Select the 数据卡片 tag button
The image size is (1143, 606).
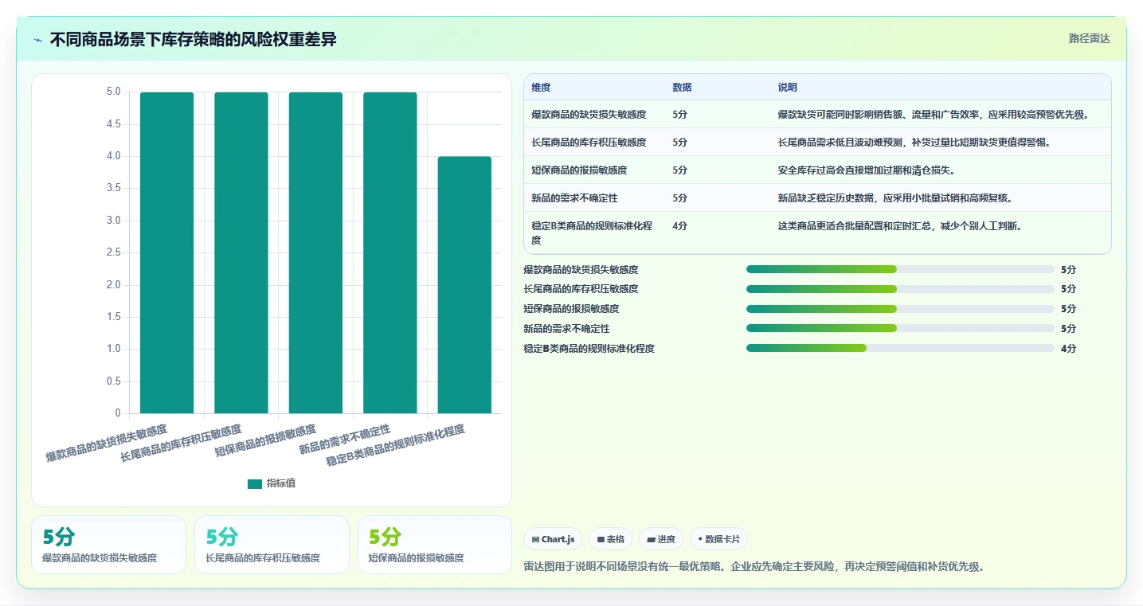point(718,539)
